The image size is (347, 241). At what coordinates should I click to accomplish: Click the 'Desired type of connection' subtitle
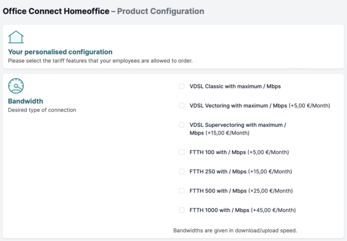coord(42,110)
